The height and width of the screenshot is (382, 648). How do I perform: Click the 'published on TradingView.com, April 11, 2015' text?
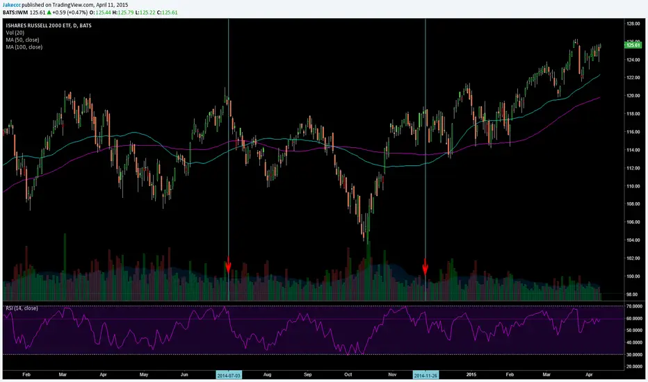click(75, 5)
